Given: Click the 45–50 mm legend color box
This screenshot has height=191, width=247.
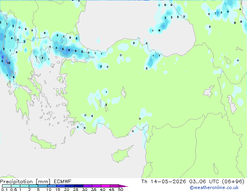Looking at the screenshot, I should (115, 186).
